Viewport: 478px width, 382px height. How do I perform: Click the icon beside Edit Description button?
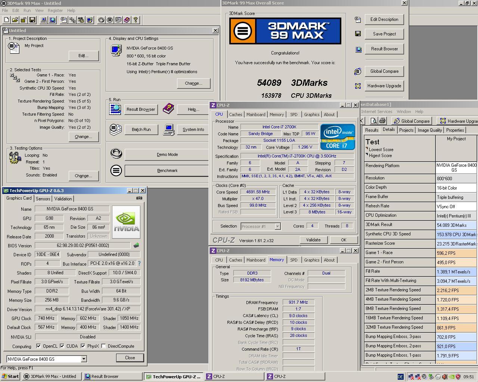tap(358, 19)
